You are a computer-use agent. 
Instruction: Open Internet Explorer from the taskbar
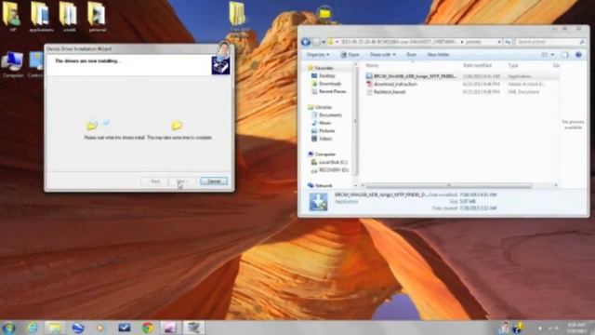pyautogui.click(x=33, y=328)
